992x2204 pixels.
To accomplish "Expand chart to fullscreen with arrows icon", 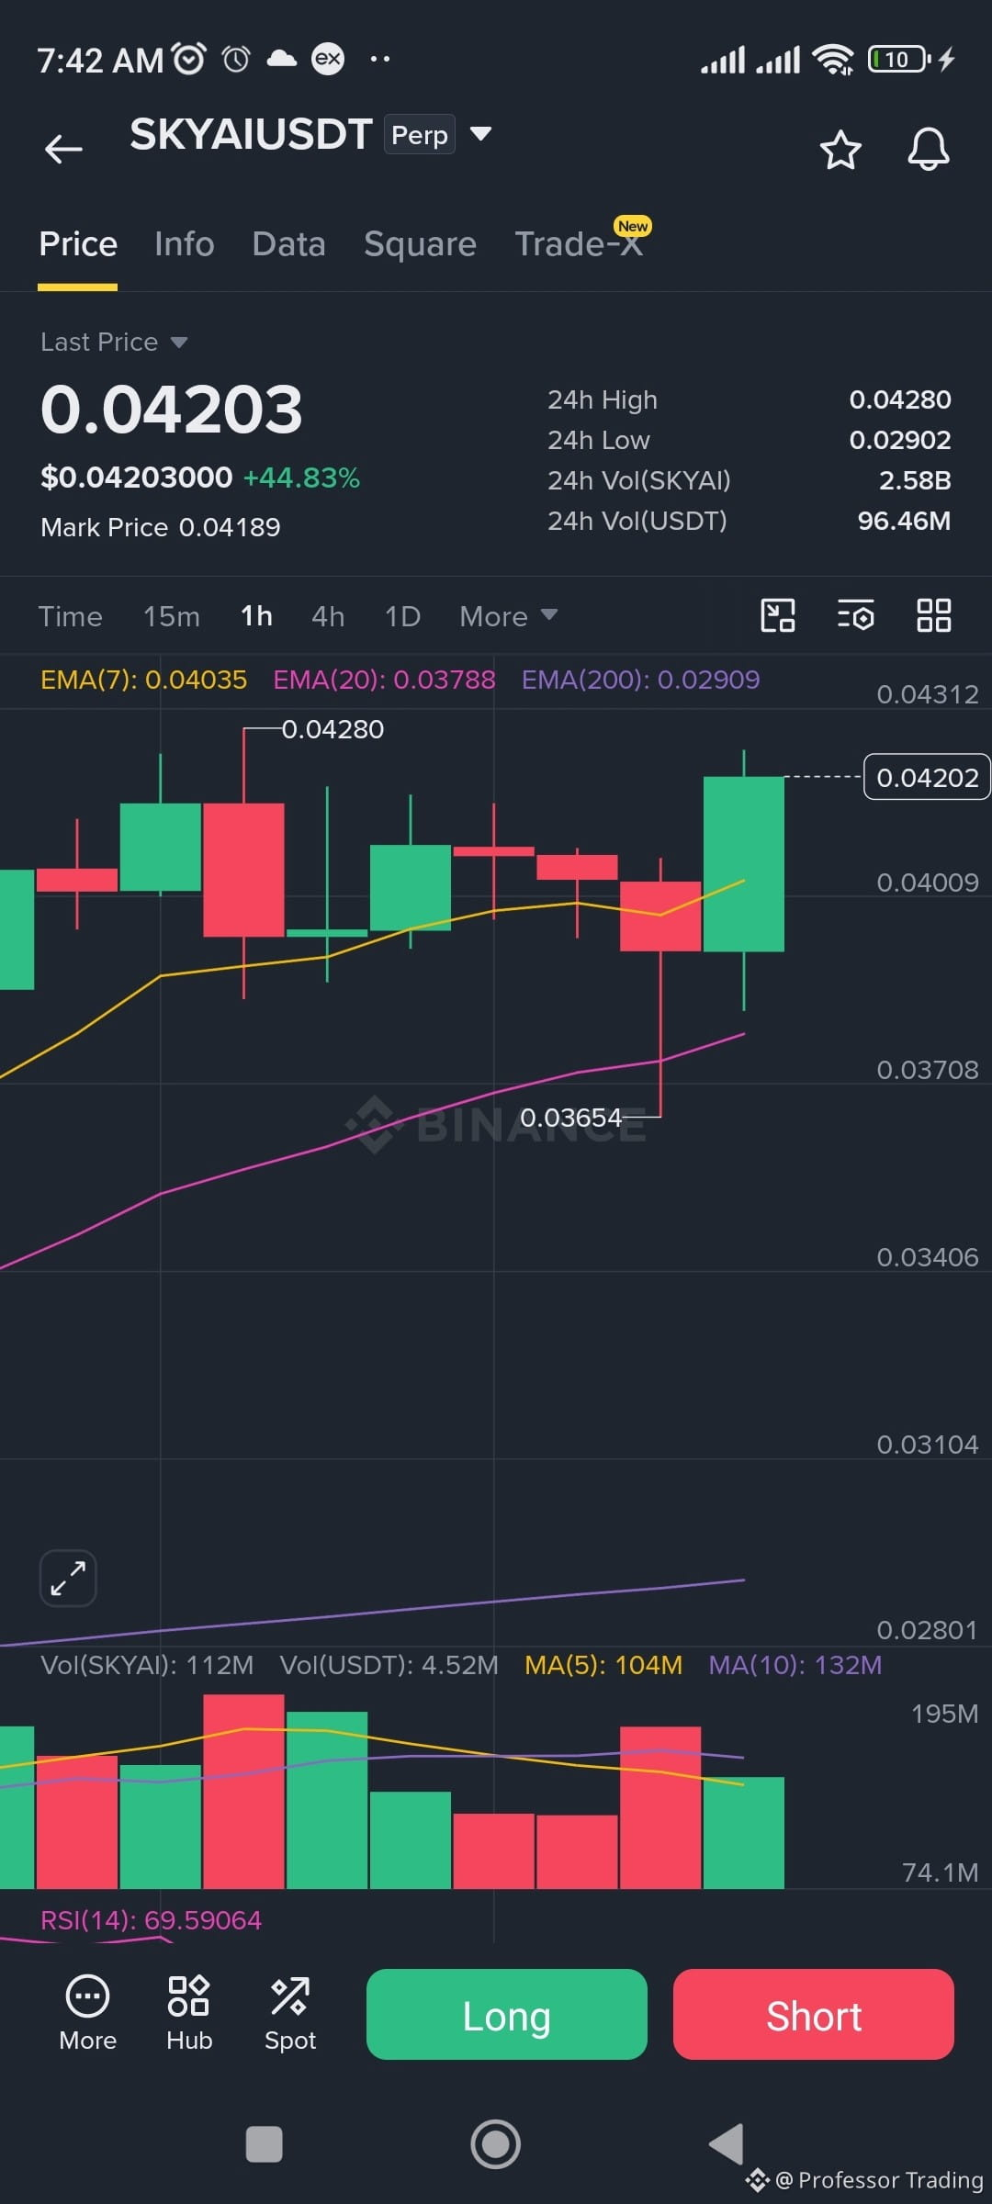I will click(68, 1579).
